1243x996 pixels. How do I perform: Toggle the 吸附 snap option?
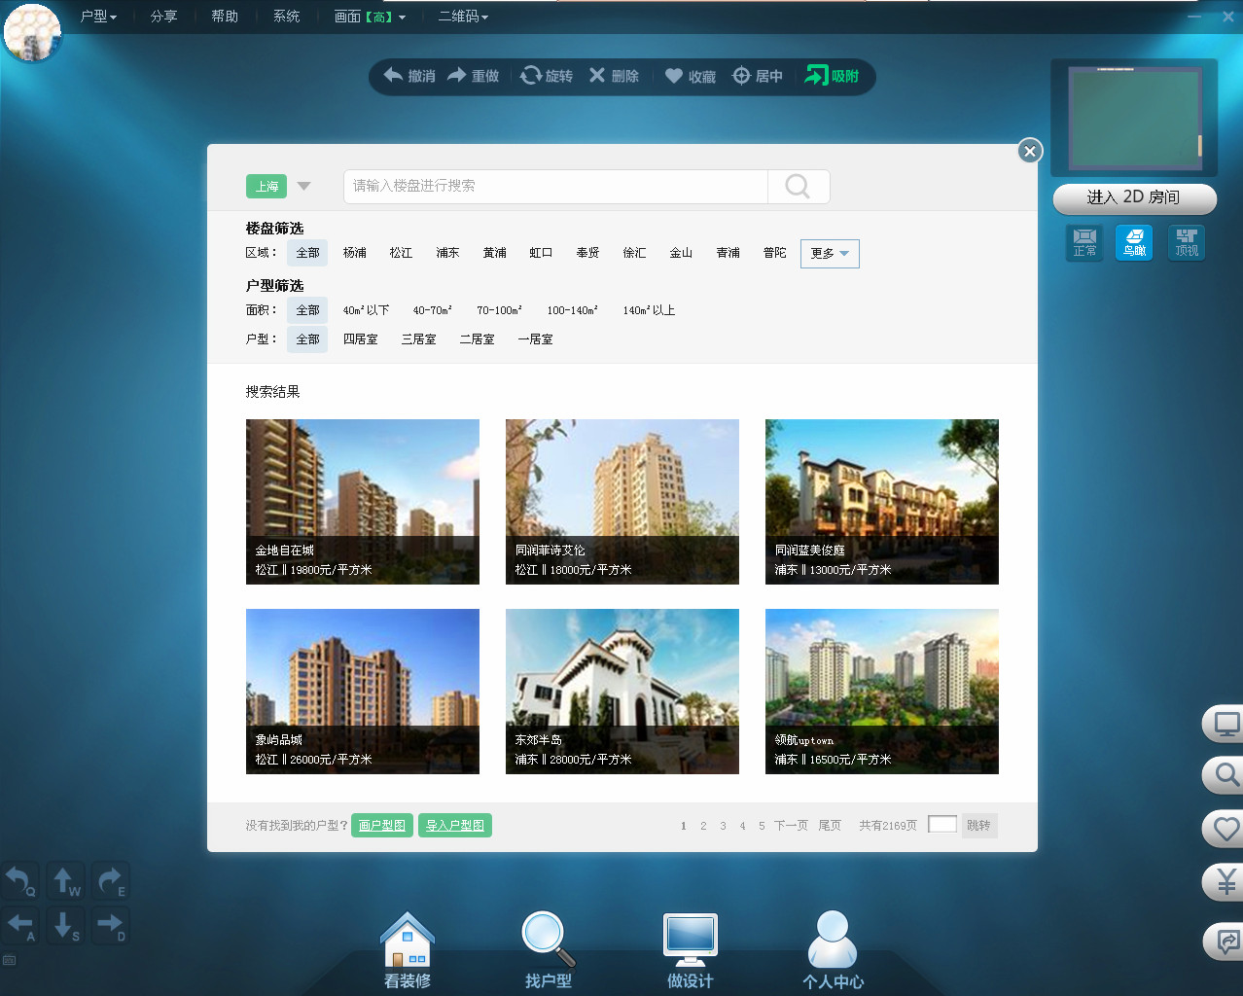(833, 76)
